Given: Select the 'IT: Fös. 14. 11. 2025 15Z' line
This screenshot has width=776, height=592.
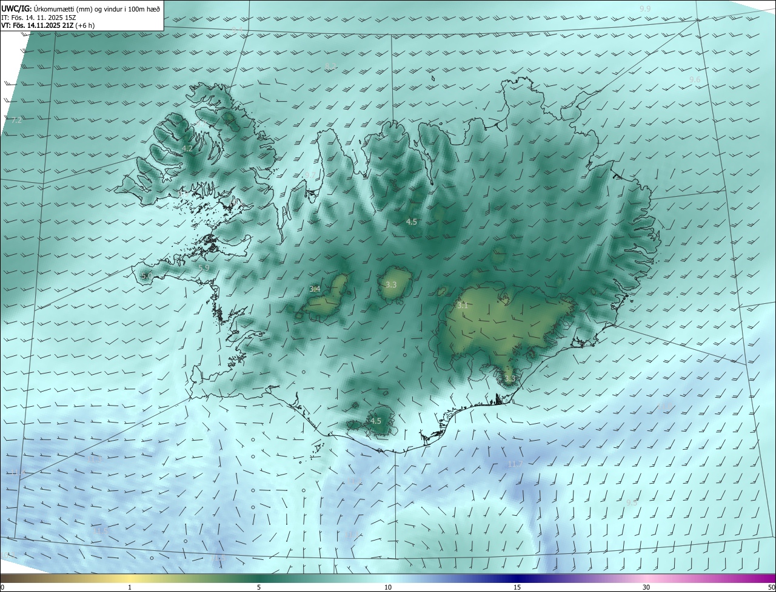Looking at the screenshot, I should pyautogui.click(x=38, y=17).
